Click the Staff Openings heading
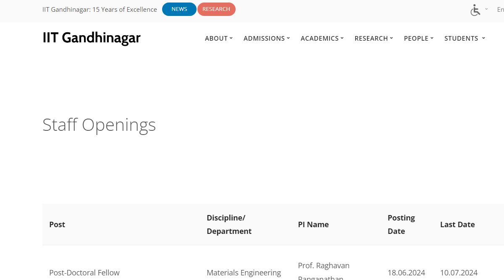 (99, 125)
